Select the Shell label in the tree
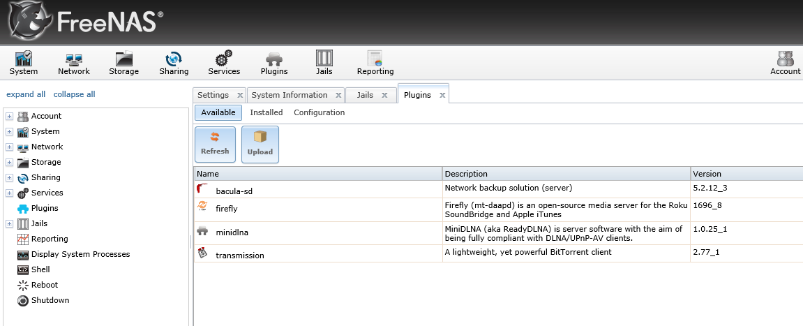 click(x=40, y=269)
